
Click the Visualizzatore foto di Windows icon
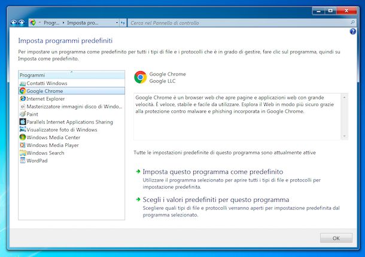23,129
